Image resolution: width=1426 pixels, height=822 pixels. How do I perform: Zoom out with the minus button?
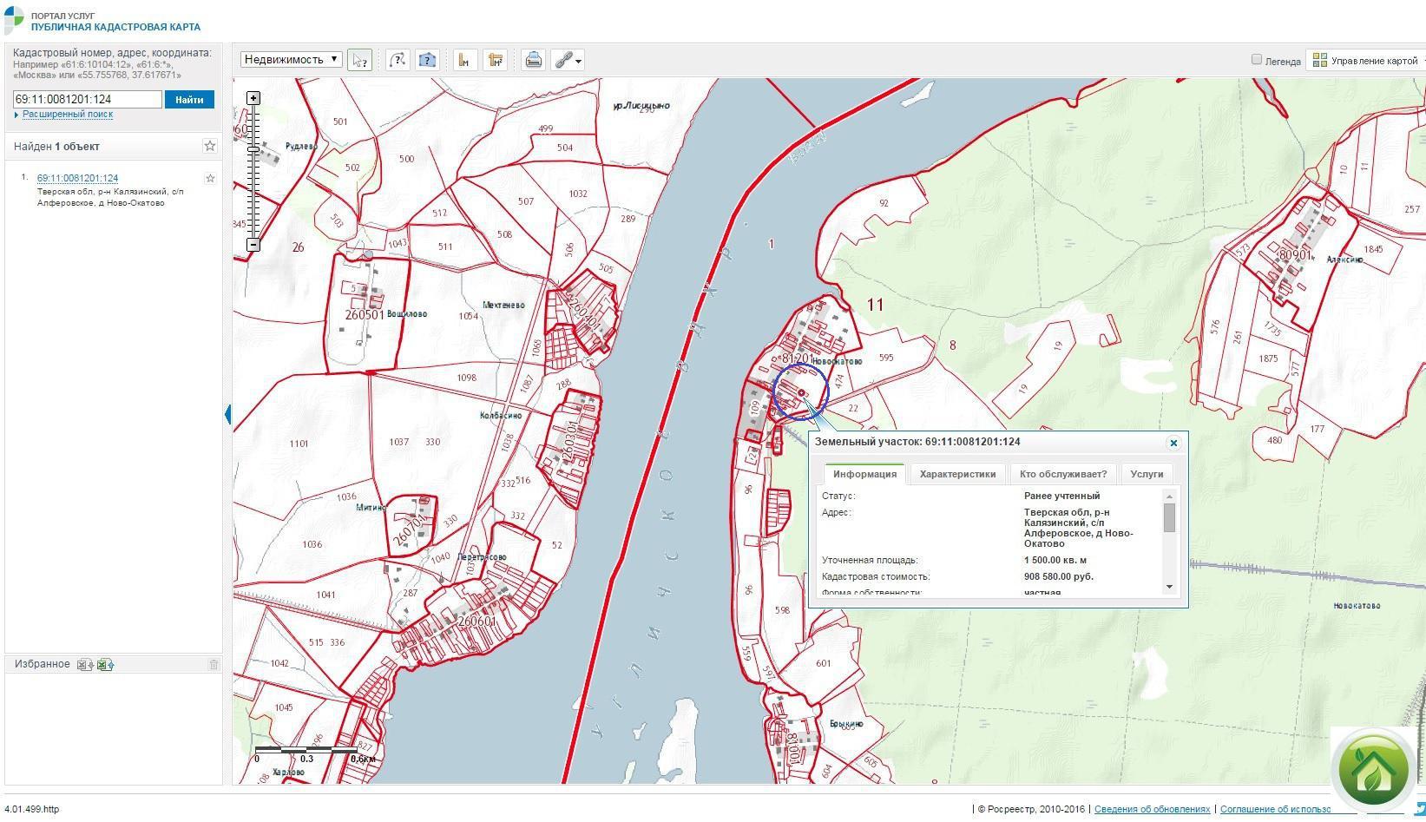pos(253,245)
